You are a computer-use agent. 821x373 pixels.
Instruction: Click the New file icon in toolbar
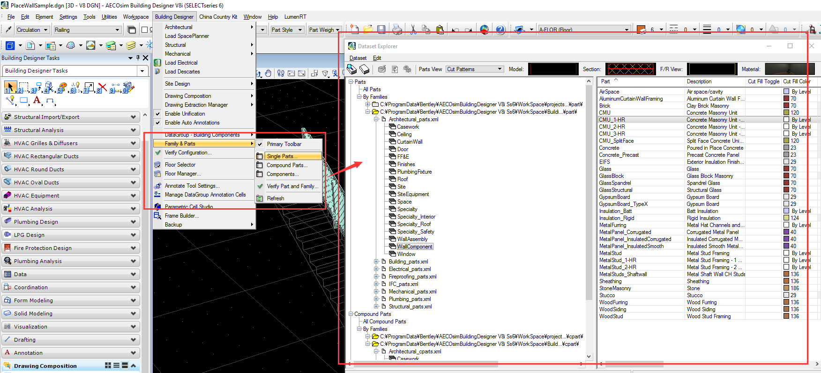coord(355,29)
